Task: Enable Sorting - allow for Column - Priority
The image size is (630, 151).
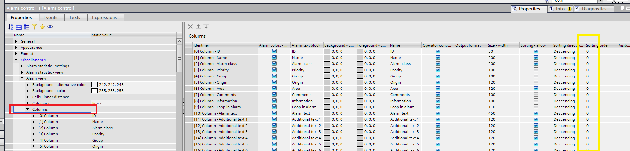Action: 536,70
